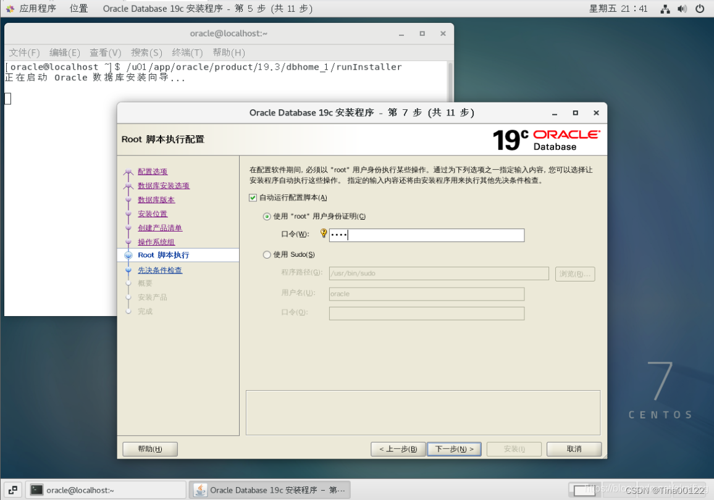This screenshot has height=500, width=714.
Task: Click the runInstaller command line in terminal
Action: pos(204,67)
